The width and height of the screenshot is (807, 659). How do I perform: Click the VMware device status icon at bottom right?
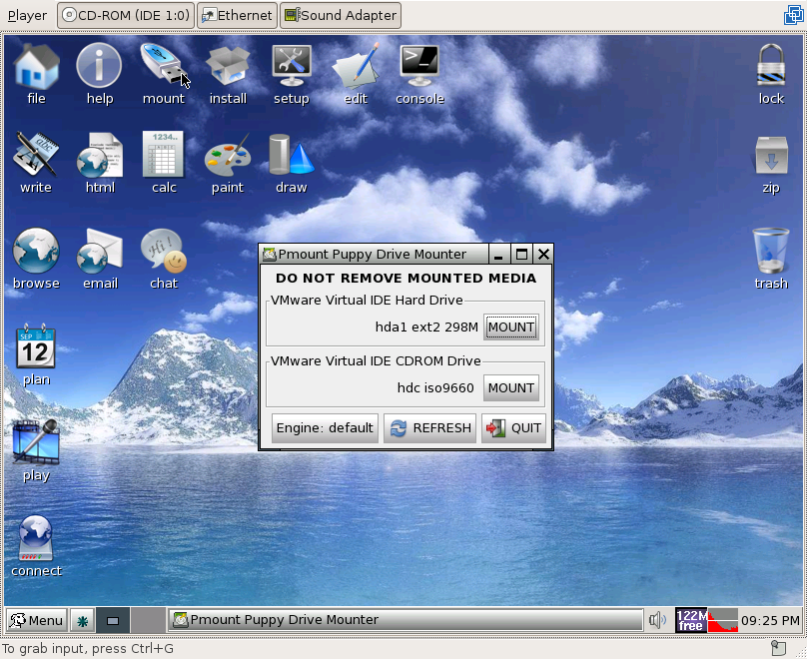coord(778,648)
